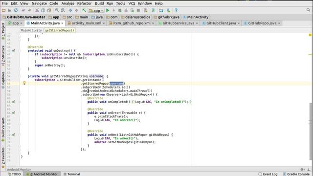Expand the folded onCompleted method on line 61
Viewport: 313px width, 176px height.
click(x=20, y=102)
